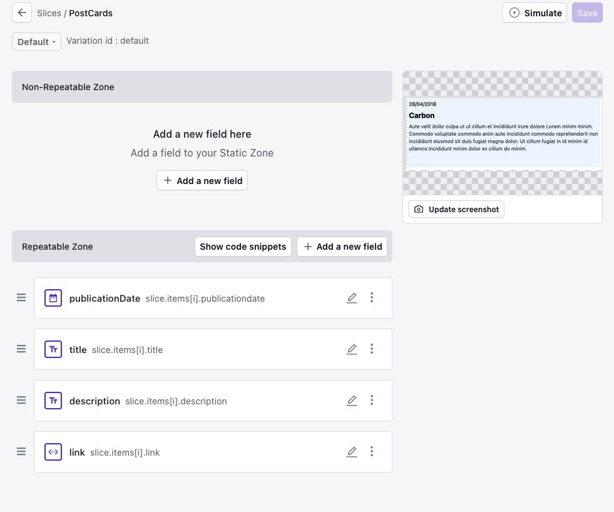Open options menu for description field
The image size is (614, 512).
point(372,400)
